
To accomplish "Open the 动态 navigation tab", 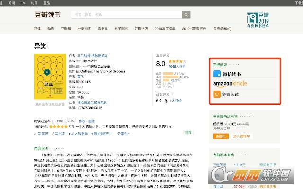I will pyautogui.click(x=51, y=29).
